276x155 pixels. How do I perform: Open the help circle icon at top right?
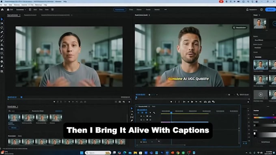click(261, 10)
